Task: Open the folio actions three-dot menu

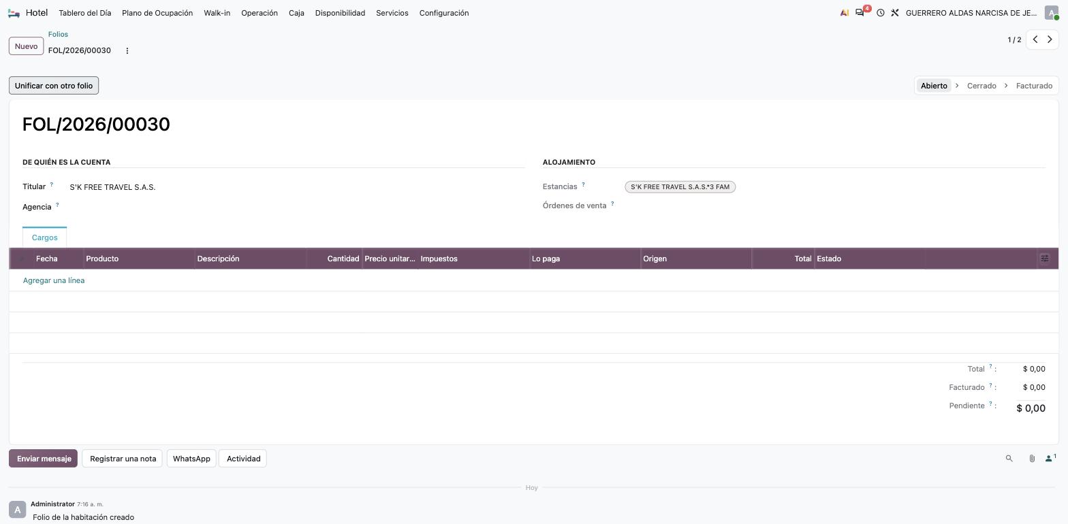Action: pyautogui.click(x=127, y=51)
